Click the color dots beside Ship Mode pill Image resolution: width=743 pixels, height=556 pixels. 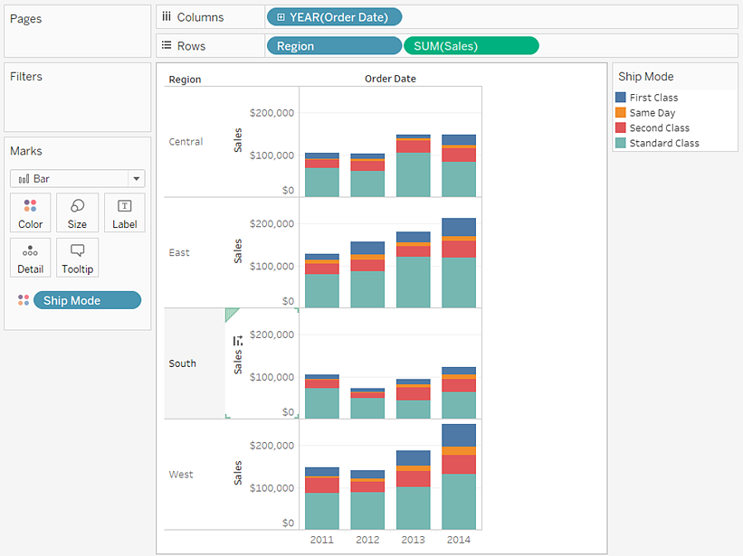click(24, 300)
